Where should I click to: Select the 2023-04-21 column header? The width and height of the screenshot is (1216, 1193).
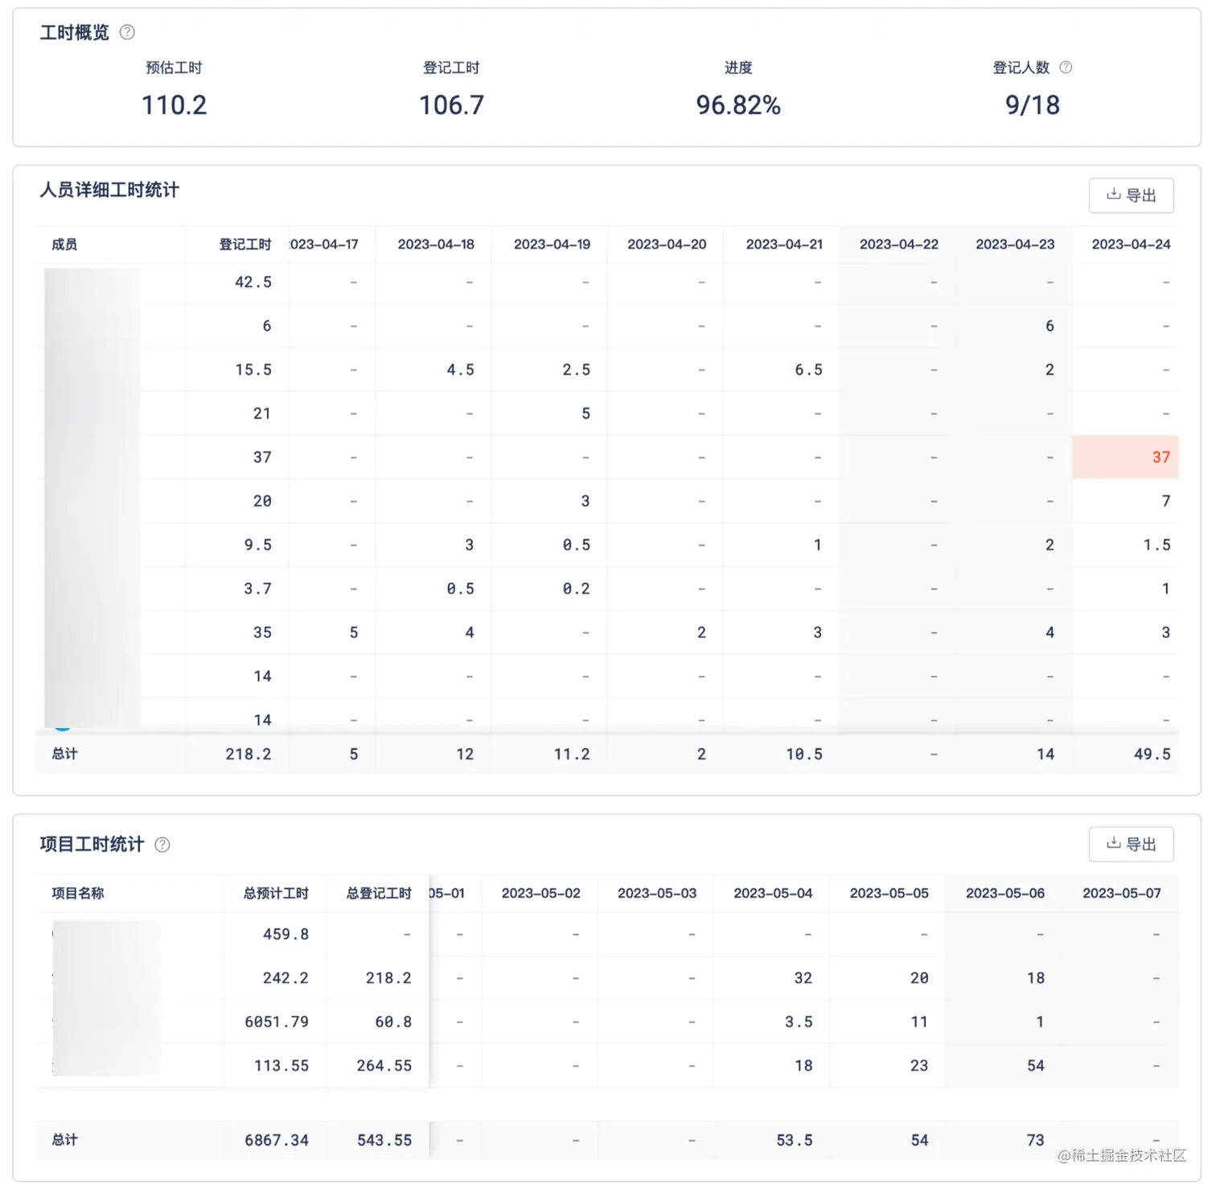point(784,245)
